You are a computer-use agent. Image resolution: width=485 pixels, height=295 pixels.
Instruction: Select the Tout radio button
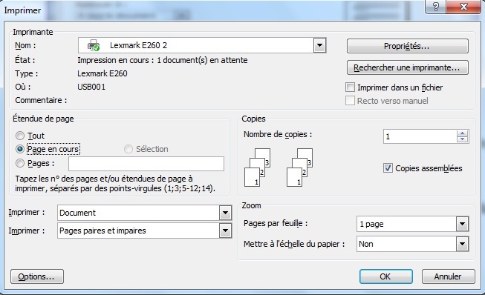(x=20, y=136)
